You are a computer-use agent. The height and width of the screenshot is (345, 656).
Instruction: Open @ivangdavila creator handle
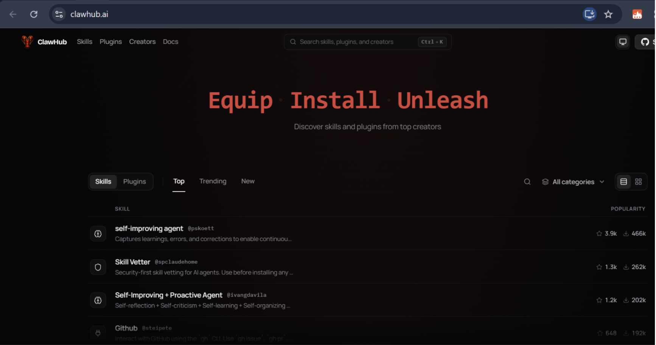coord(247,295)
